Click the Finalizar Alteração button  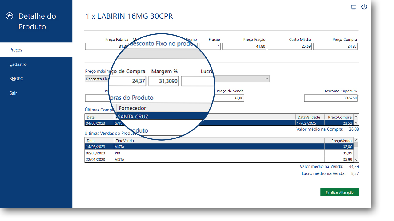[x=340, y=192]
